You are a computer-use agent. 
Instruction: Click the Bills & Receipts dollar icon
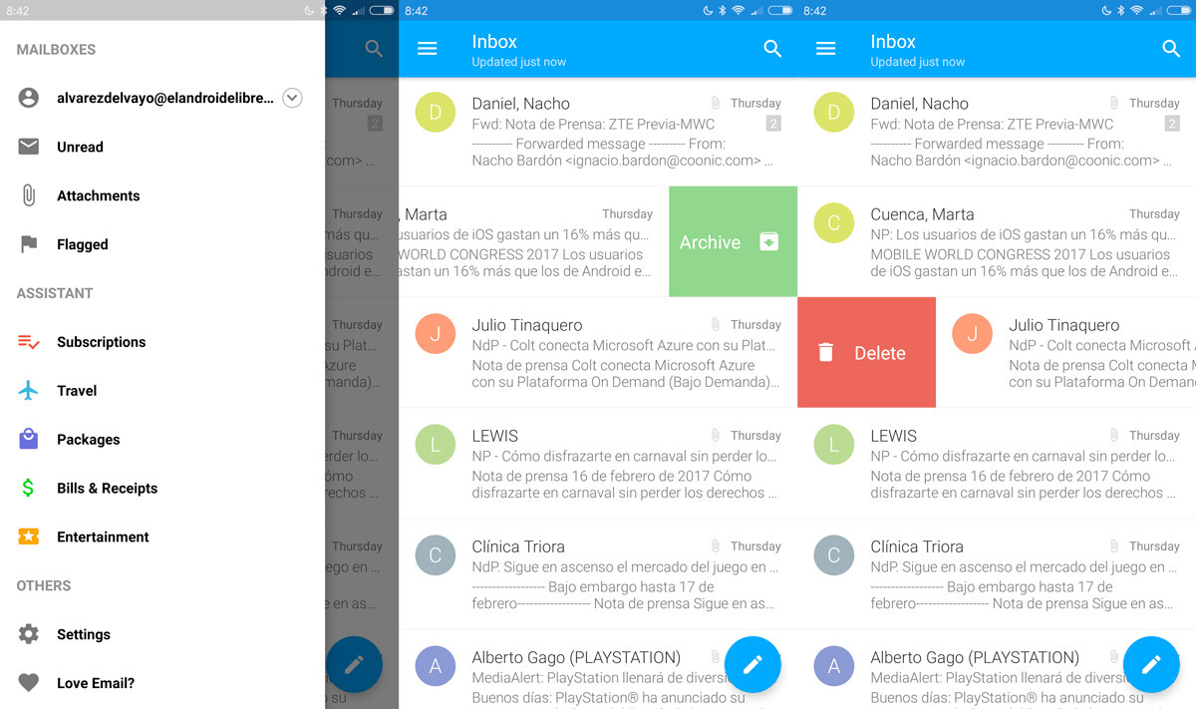click(x=29, y=488)
